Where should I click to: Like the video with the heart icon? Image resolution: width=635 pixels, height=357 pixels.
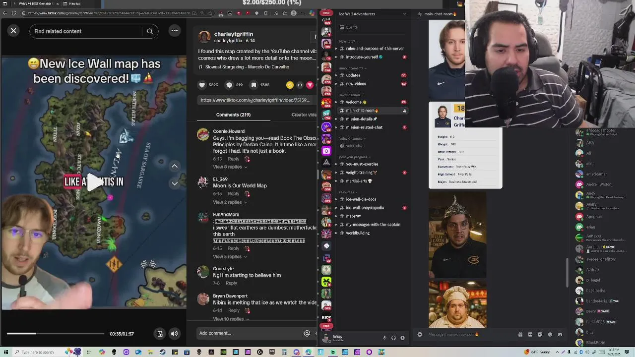202,85
